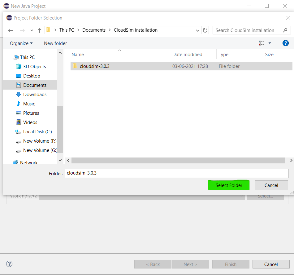Click horizontal scrollbar left arrow
The image size is (294, 275).
68,160
